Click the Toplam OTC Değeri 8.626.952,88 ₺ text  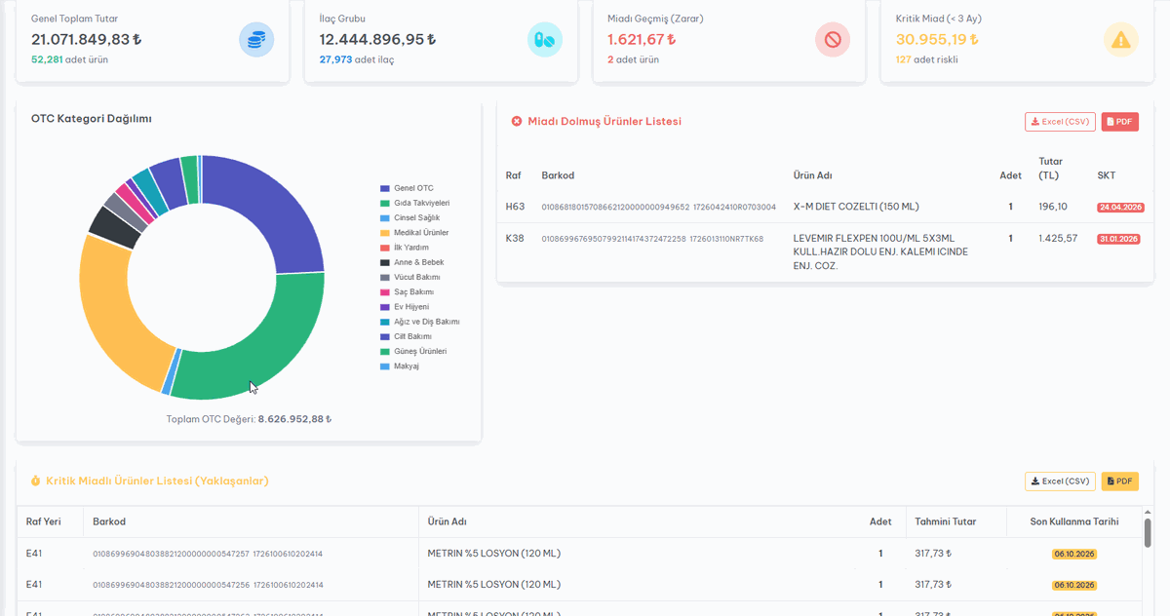coord(250,419)
